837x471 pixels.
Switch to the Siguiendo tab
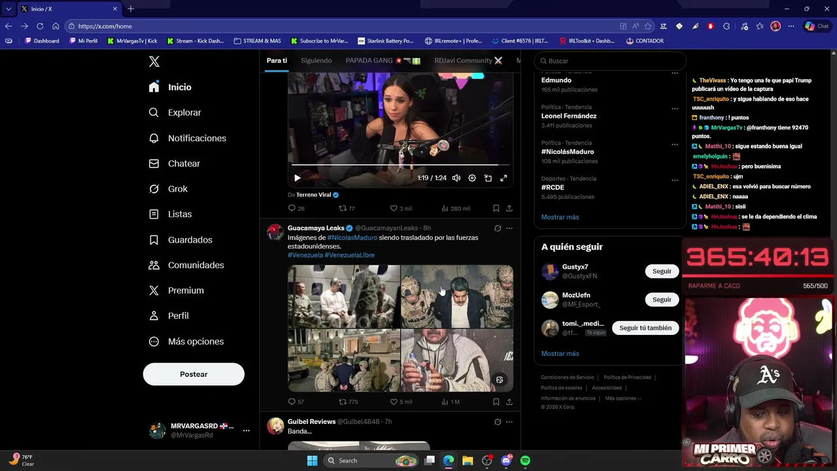coord(316,61)
